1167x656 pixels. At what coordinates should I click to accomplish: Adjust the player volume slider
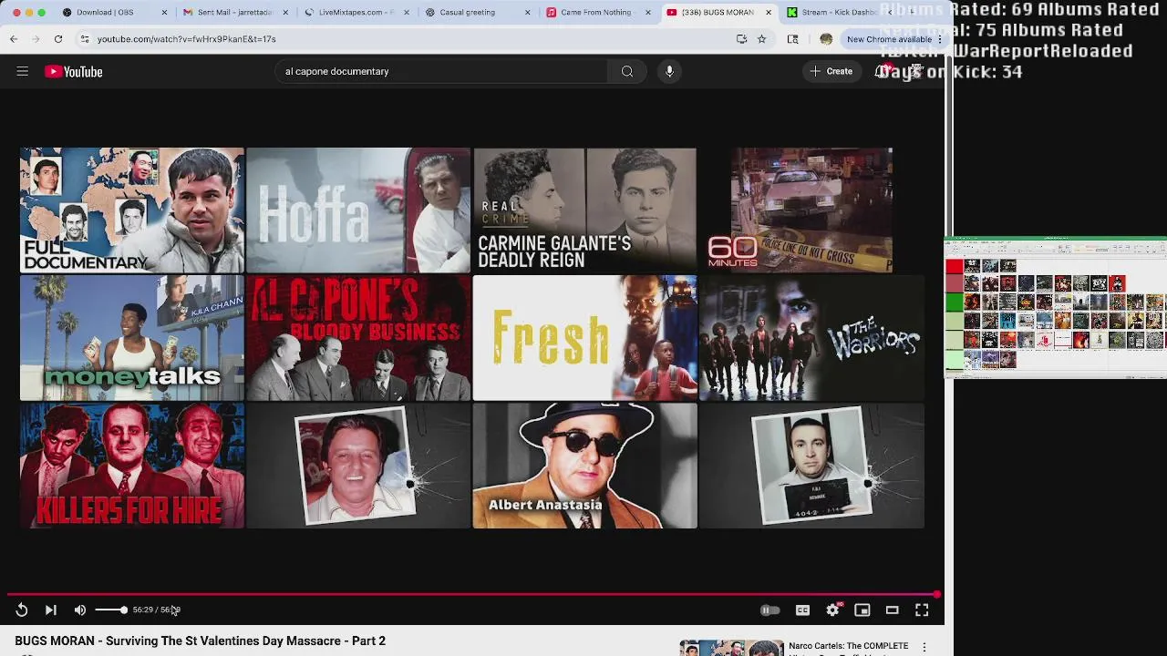[111, 610]
